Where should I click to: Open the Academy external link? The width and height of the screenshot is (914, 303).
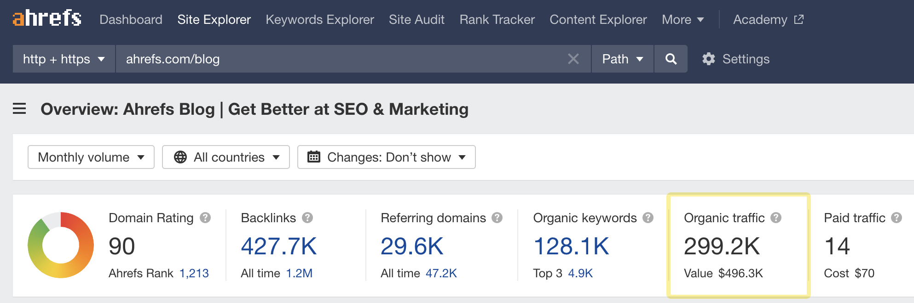coord(768,19)
